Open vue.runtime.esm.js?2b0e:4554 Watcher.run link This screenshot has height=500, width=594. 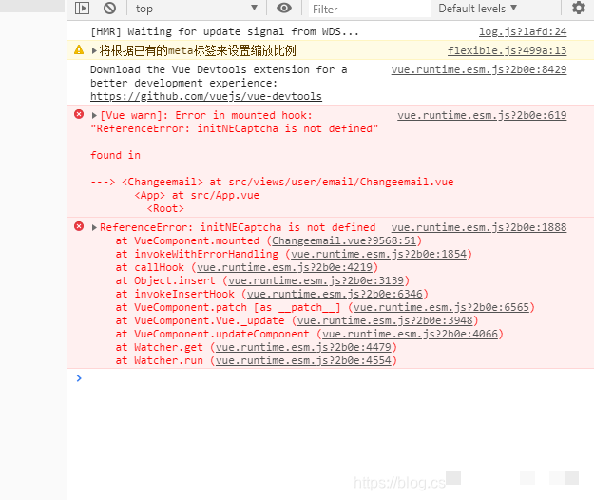pos(303,361)
